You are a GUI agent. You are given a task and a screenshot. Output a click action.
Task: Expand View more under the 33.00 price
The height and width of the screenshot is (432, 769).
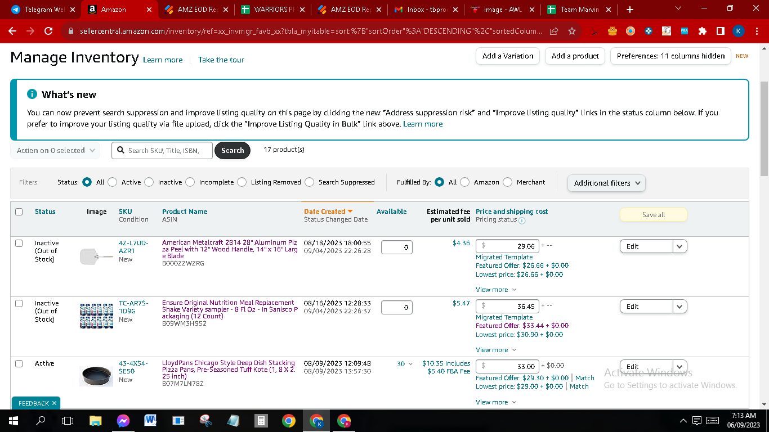pos(495,402)
